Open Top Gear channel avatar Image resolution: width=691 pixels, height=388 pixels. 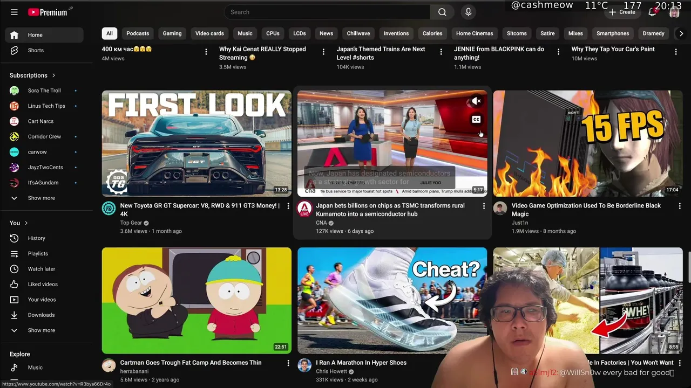[109, 209]
